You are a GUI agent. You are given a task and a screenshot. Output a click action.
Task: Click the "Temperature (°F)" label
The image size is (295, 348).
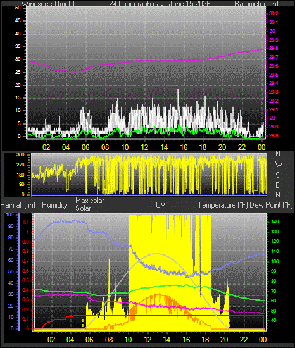223,205
